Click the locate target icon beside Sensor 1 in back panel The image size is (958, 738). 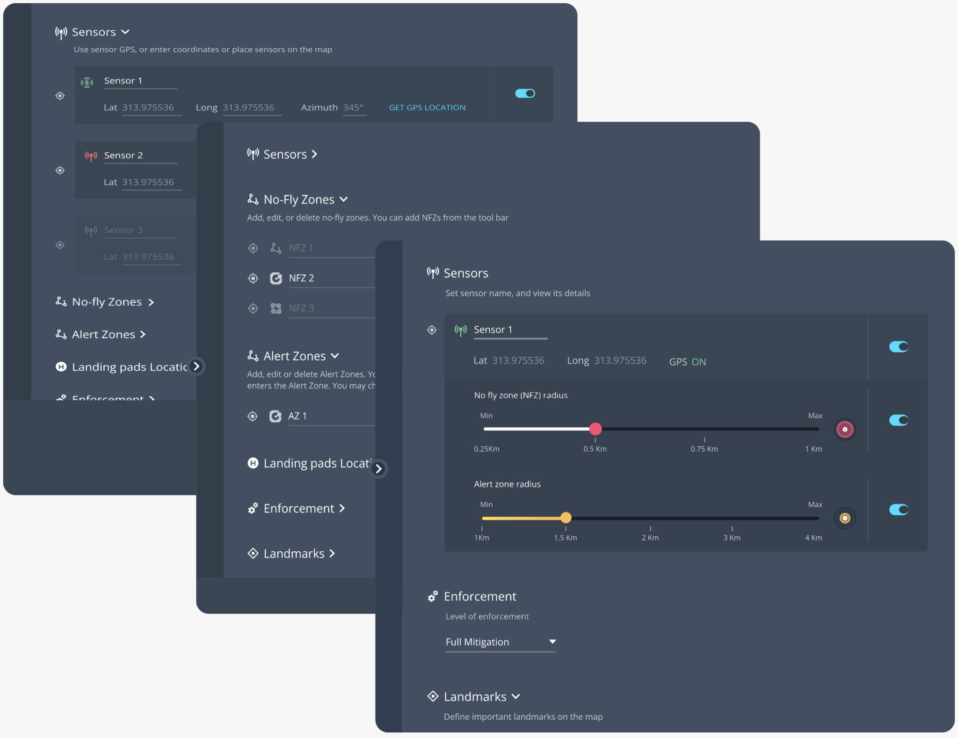(60, 96)
